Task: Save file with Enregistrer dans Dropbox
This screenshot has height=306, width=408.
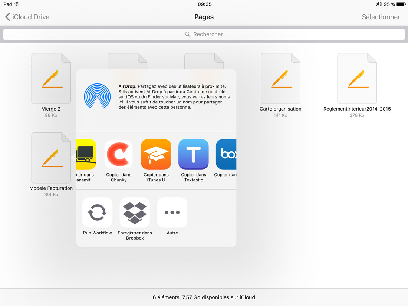Action: pyautogui.click(x=135, y=212)
